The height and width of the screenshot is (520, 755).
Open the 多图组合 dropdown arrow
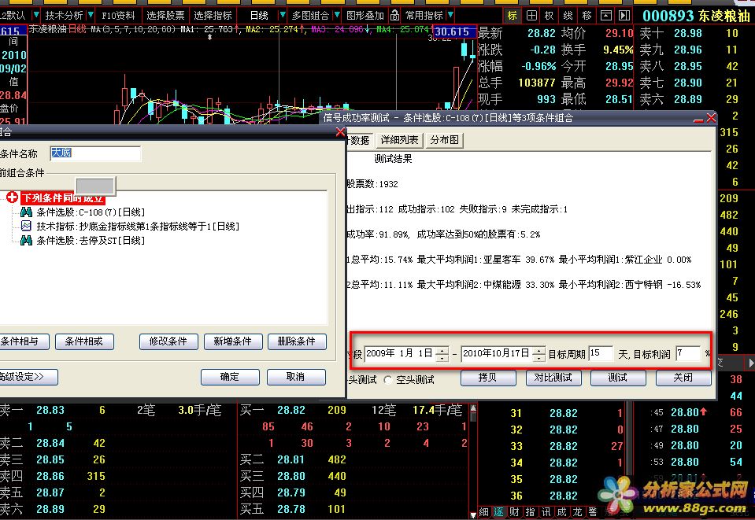click(337, 16)
